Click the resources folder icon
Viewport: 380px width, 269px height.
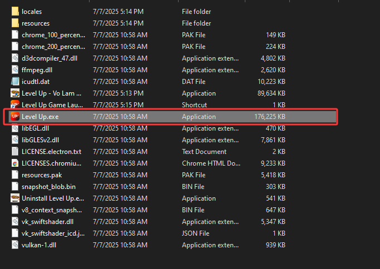point(15,23)
